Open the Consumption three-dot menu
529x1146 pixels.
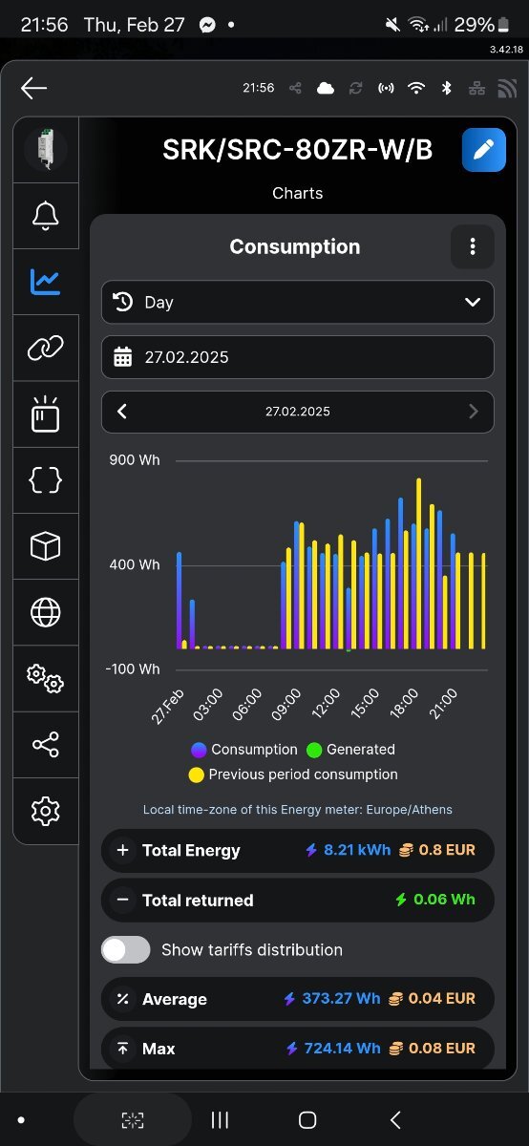pos(473,247)
